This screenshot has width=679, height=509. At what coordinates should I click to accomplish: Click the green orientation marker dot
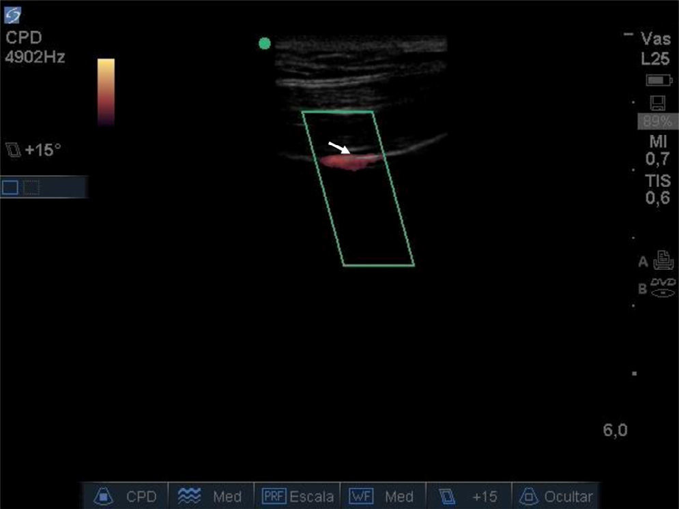[265, 44]
